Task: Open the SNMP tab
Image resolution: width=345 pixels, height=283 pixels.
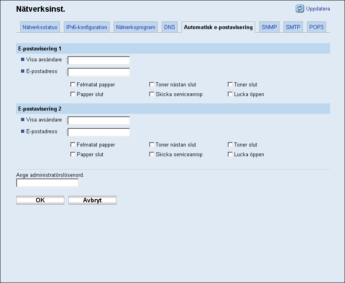Action: 269,27
